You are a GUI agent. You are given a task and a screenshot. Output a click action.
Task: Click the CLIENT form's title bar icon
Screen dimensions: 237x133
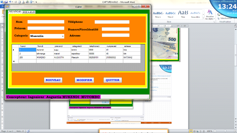(7, 7)
